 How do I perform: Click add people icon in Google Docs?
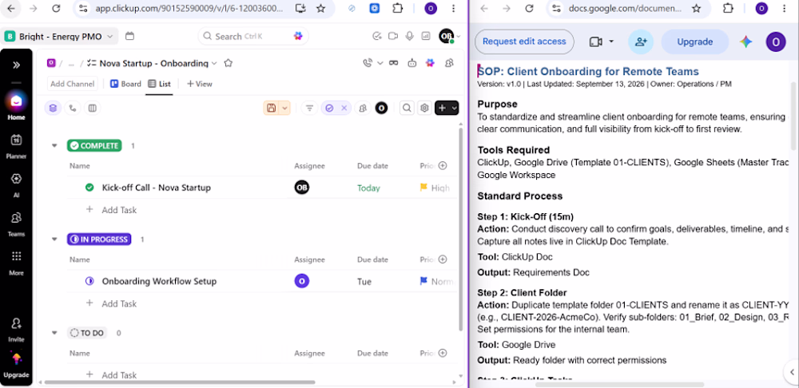641,42
